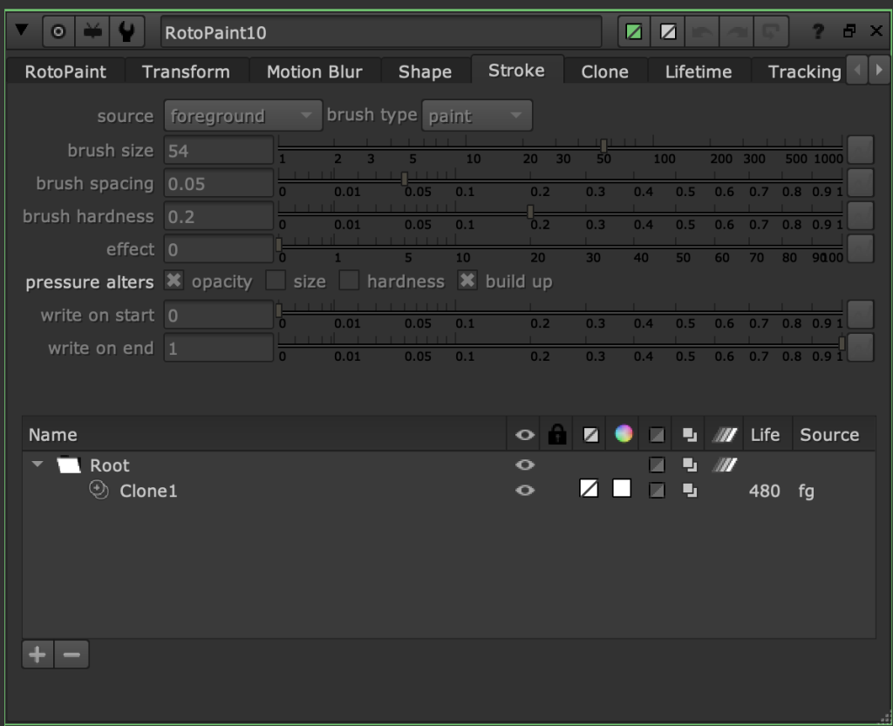Click the brush spacing animation button
Image resolution: width=893 pixels, height=726 pixels.
coord(860,183)
